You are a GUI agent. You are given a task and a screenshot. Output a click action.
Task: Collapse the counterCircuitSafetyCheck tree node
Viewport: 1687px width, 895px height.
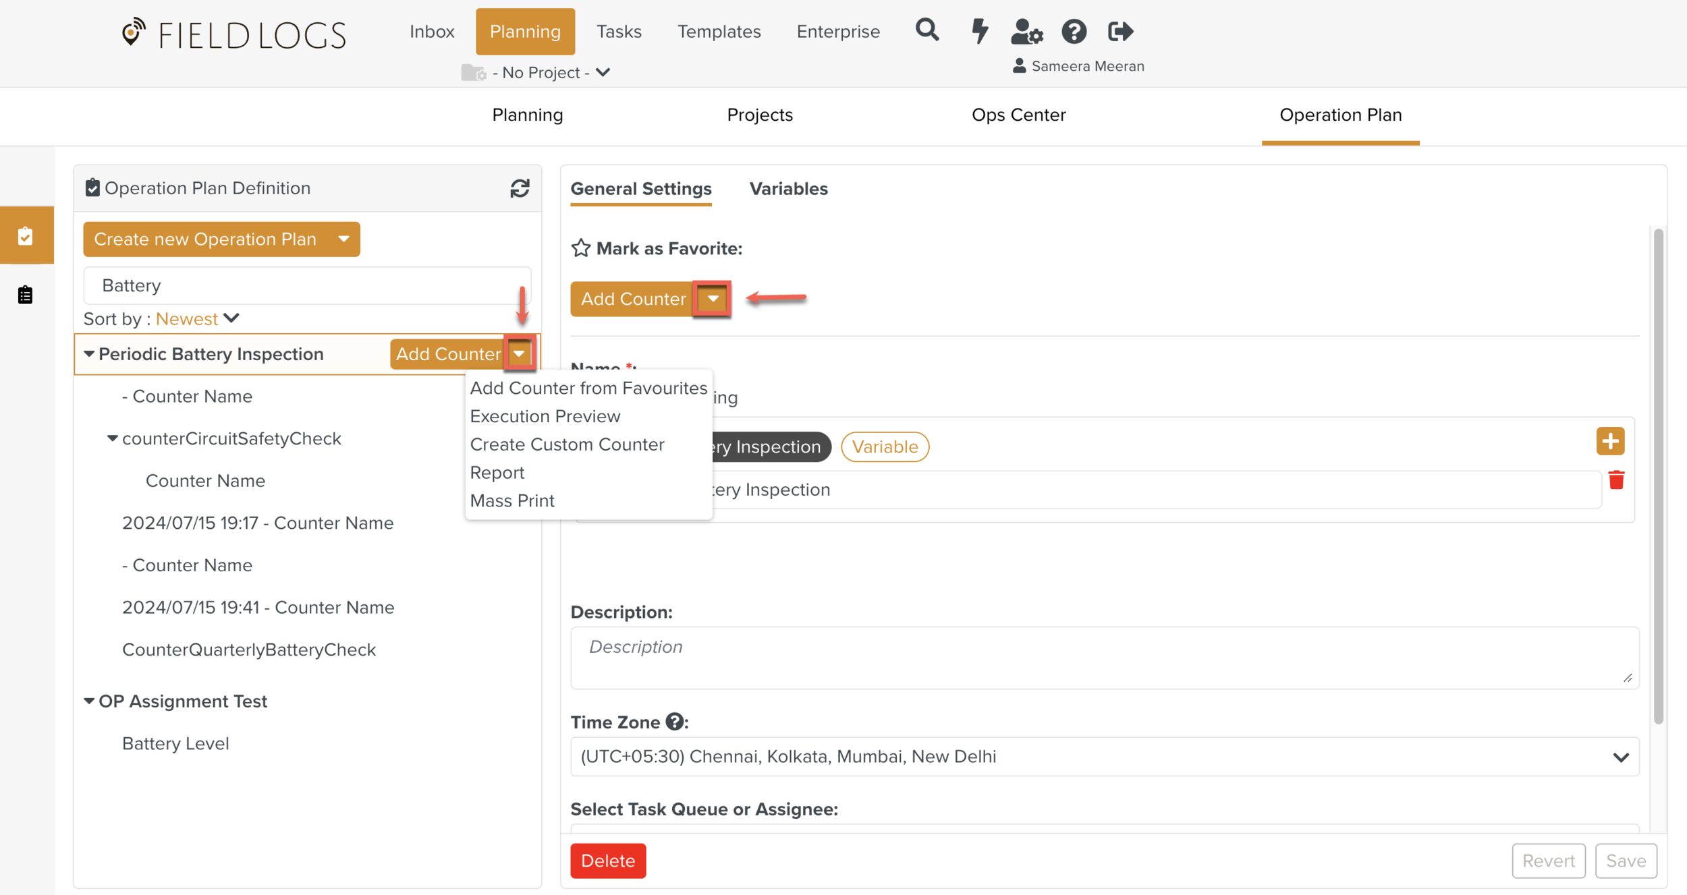113,438
